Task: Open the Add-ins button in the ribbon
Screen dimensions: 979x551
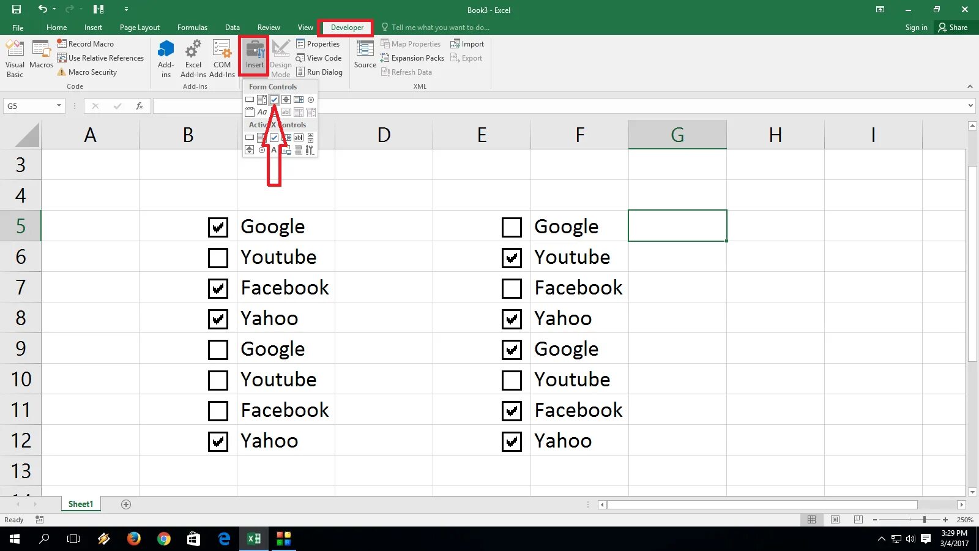Action: (x=166, y=59)
